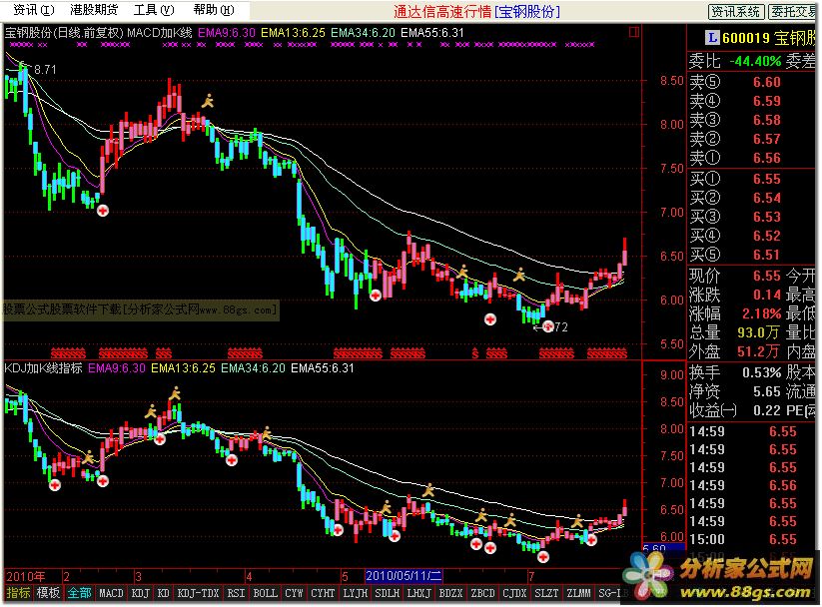Click the 换手 0.53% value
Viewport: 822px width, 607px height.
tap(761, 372)
